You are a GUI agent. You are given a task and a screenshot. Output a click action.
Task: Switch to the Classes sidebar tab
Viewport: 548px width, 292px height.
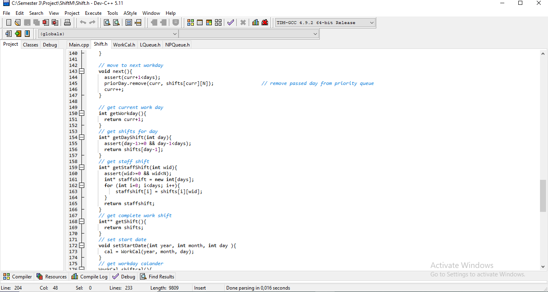pyautogui.click(x=30, y=45)
